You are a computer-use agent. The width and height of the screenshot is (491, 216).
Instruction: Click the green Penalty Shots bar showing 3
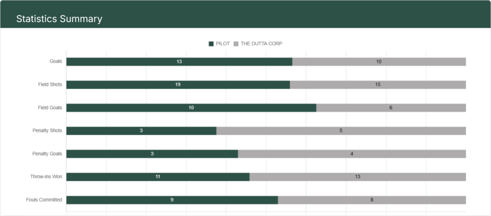click(x=141, y=131)
